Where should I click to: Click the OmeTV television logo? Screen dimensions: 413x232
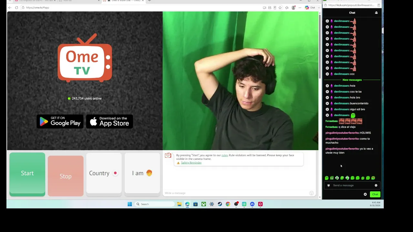coord(85,58)
